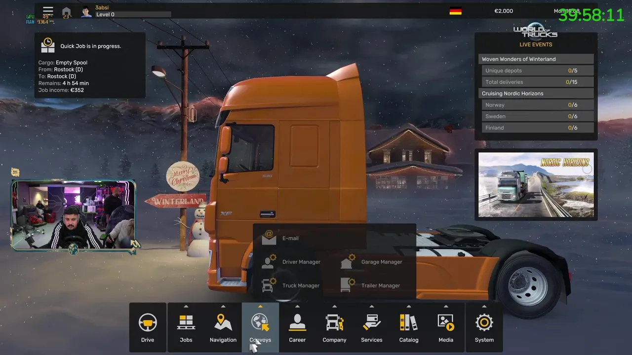The height and width of the screenshot is (355, 632).
Task: Open the 3absi player profile avatar
Action: [86, 12]
